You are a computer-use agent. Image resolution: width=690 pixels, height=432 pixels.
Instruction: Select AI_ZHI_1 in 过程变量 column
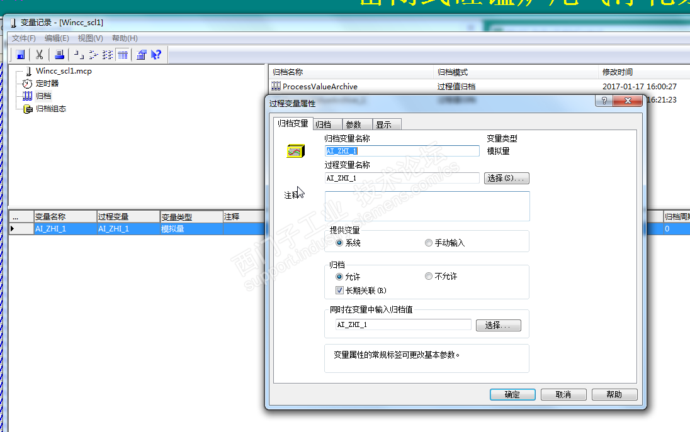tap(128, 229)
